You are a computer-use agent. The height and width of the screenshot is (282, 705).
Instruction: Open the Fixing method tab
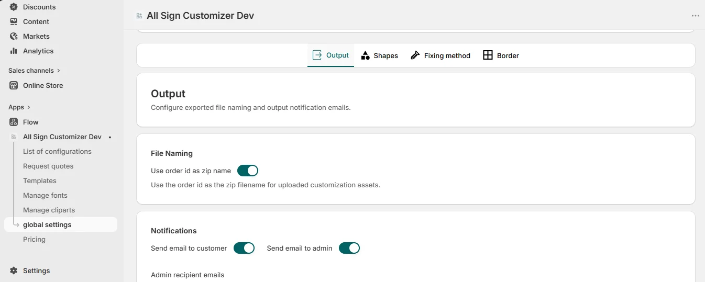point(440,55)
